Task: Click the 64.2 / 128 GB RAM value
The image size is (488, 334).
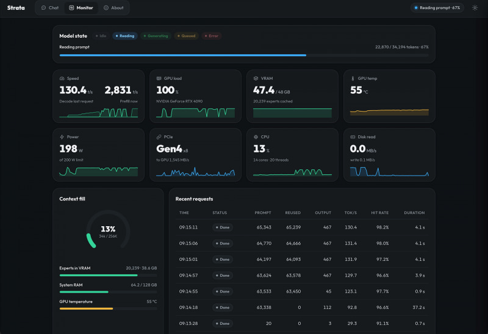Action: tap(144, 285)
